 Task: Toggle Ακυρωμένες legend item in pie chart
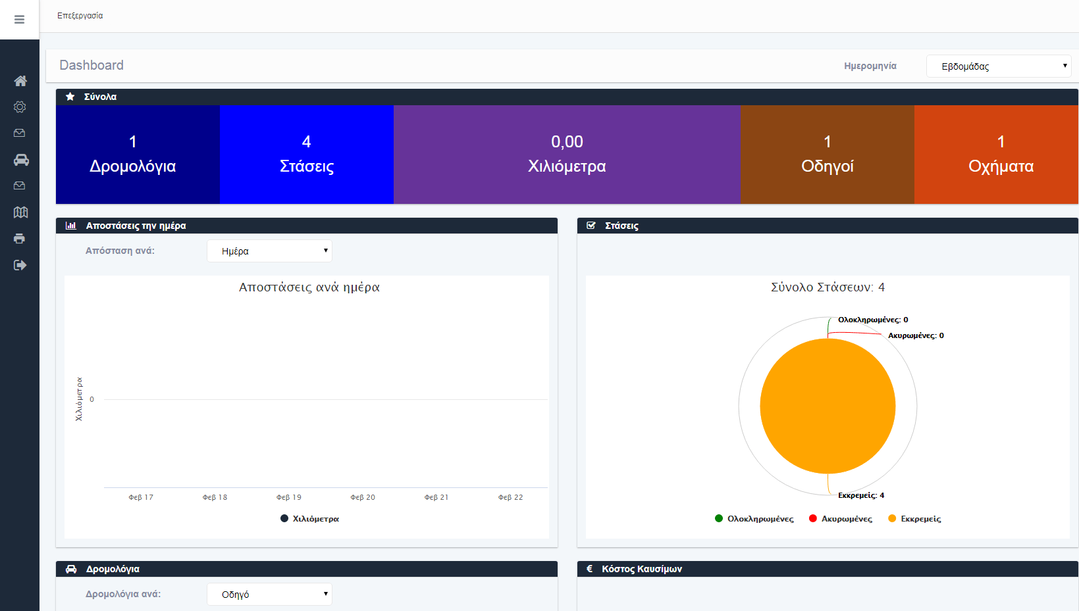tap(841, 519)
